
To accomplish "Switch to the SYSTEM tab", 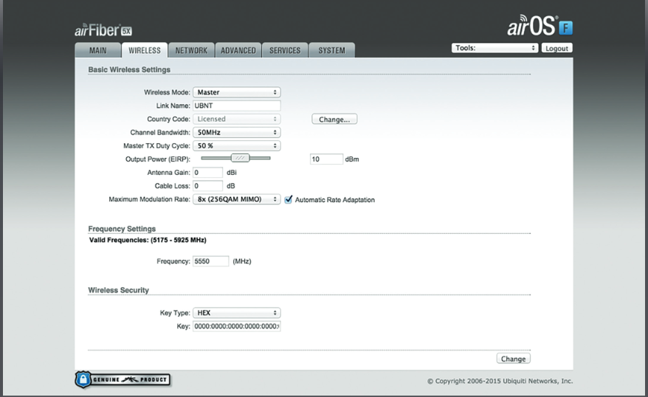I will tap(331, 50).
